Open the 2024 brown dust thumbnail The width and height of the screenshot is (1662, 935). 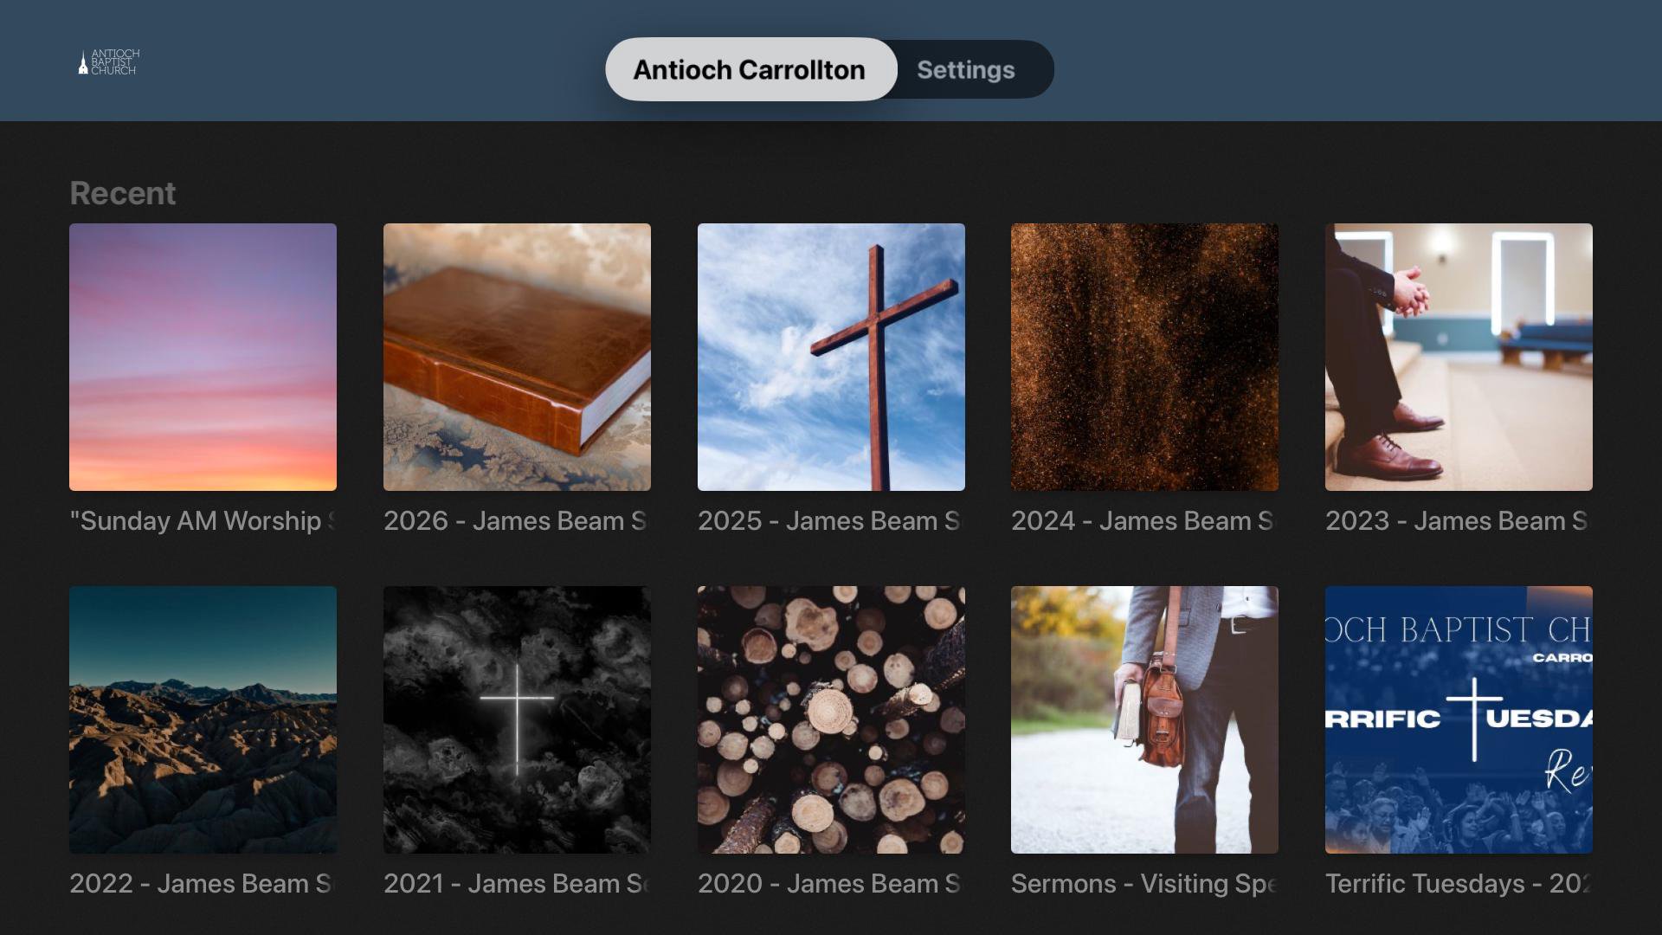[x=1144, y=357]
